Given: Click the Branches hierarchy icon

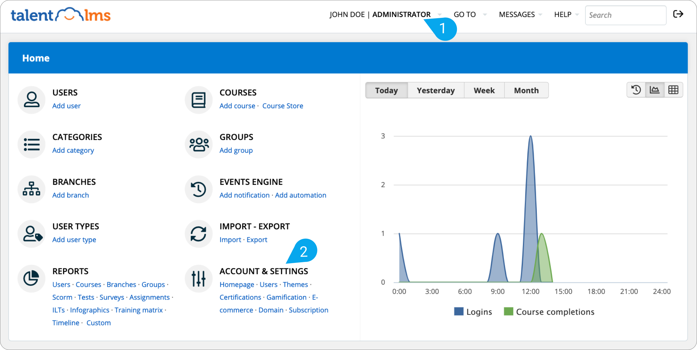Looking at the screenshot, I should pos(31,189).
